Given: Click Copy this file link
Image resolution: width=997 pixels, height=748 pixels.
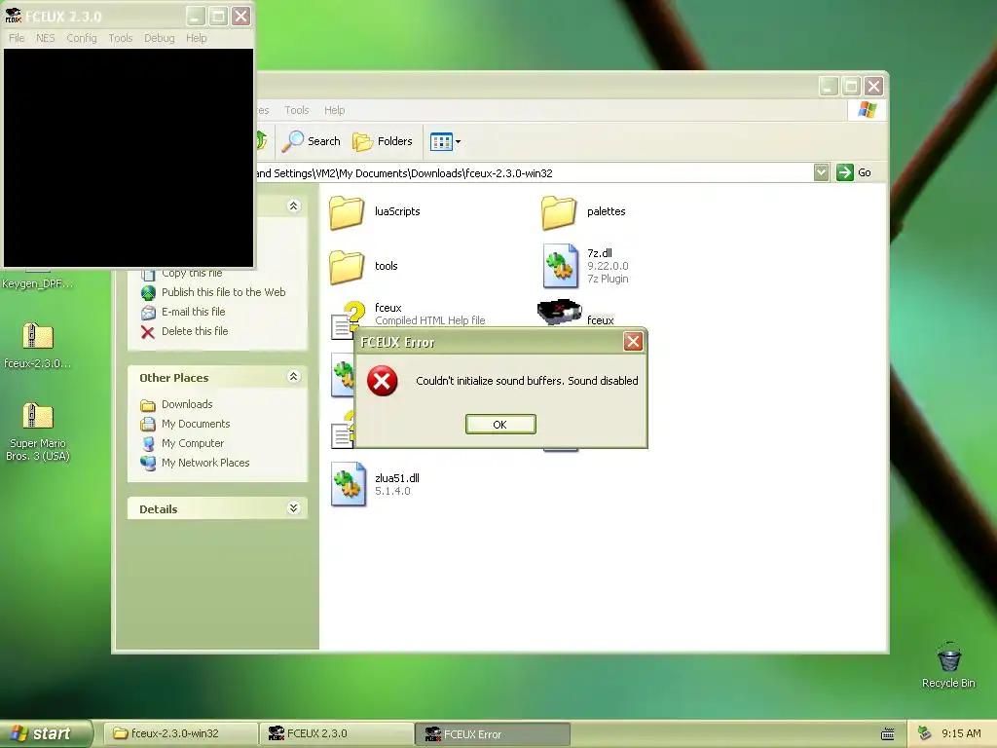Looking at the screenshot, I should pyautogui.click(x=192, y=274).
